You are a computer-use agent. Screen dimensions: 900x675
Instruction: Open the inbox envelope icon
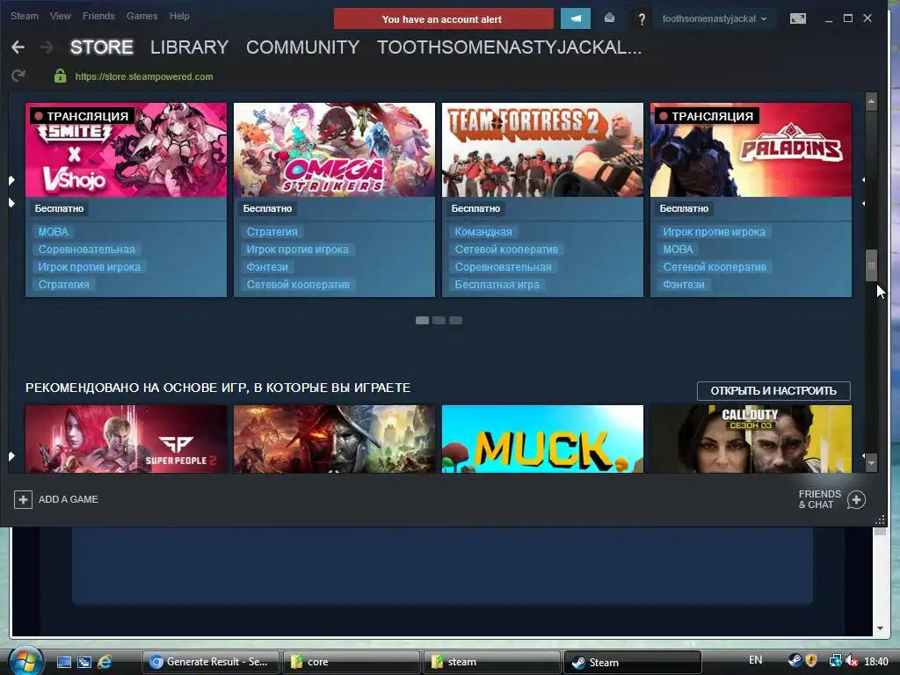point(610,18)
